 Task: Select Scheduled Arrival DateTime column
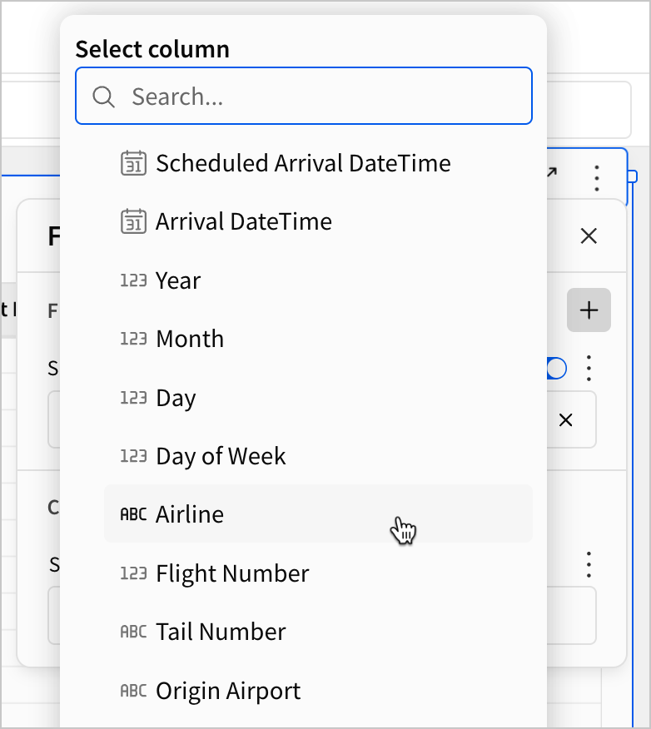click(x=303, y=163)
